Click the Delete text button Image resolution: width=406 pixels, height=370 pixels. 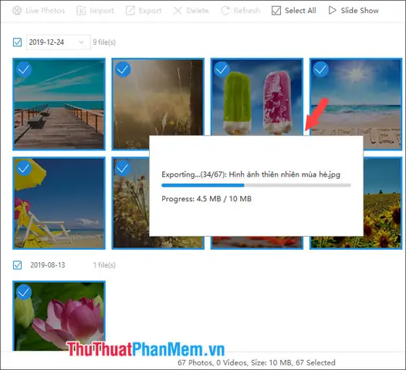tap(198, 11)
